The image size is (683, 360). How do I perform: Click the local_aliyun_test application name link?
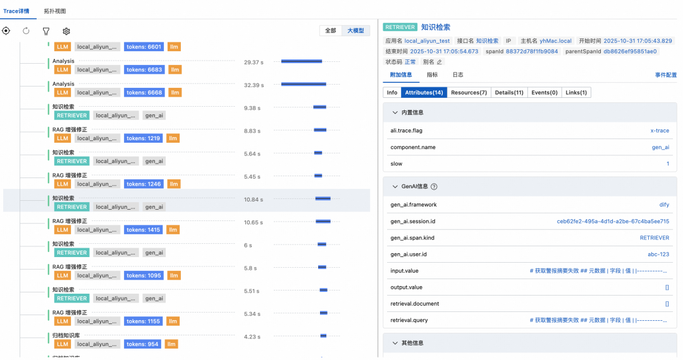tap(427, 41)
